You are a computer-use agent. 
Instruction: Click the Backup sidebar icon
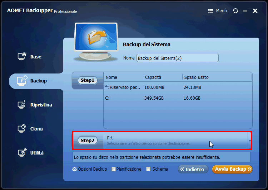[x=22, y=81]
